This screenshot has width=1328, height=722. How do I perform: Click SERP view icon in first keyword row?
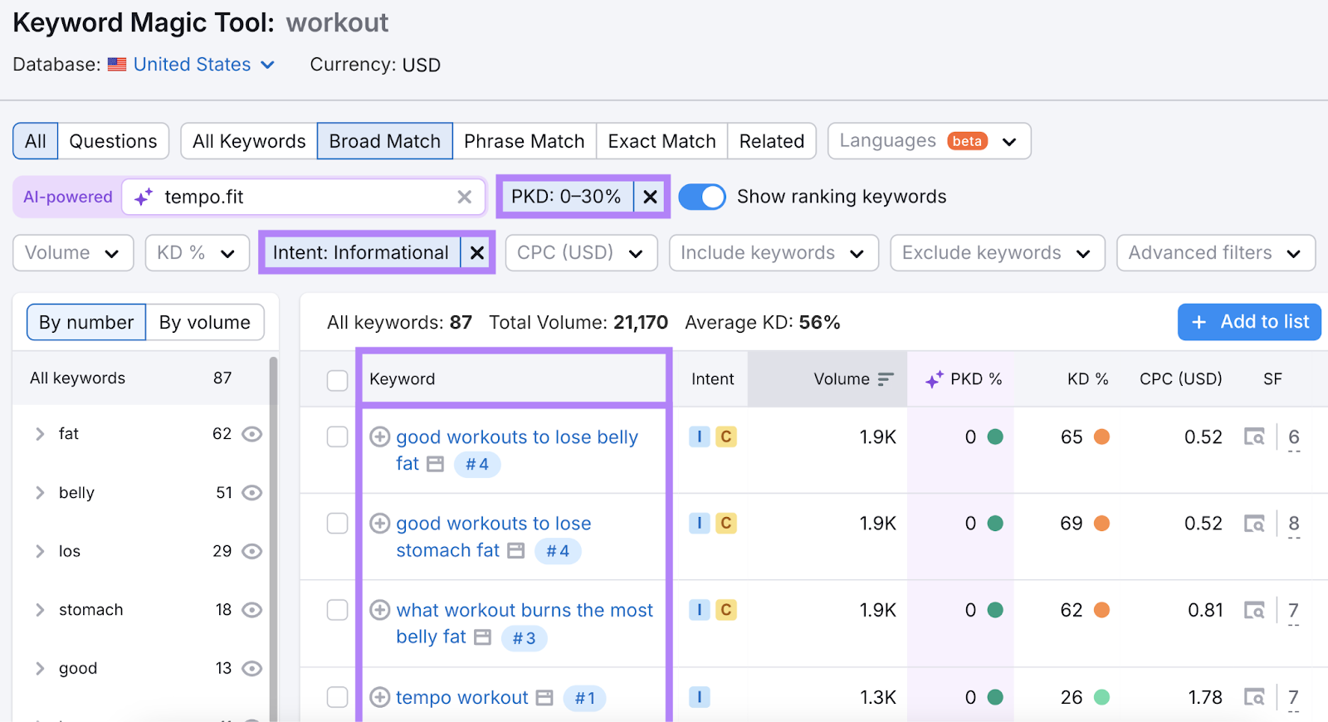tap(1253, 437)
